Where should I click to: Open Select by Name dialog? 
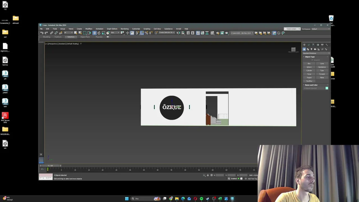click(x=80, y=33)
